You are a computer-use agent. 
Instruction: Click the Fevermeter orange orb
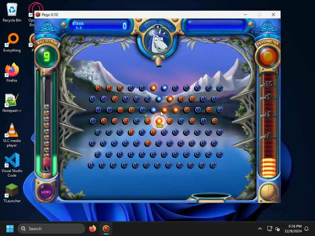coord(268,57)
